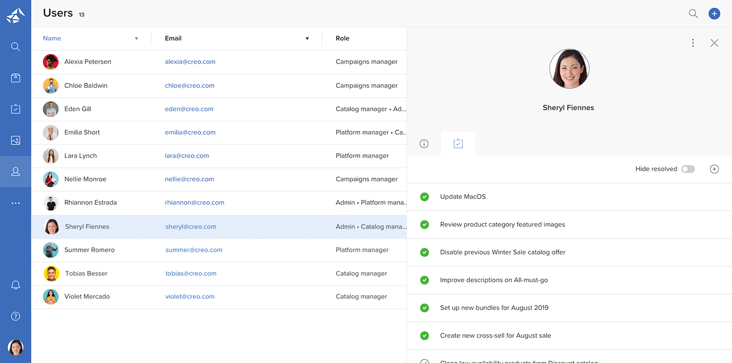Click alexia@creo.com email link
The height and width of the screenshot is (363, 732).
point(190,62)
